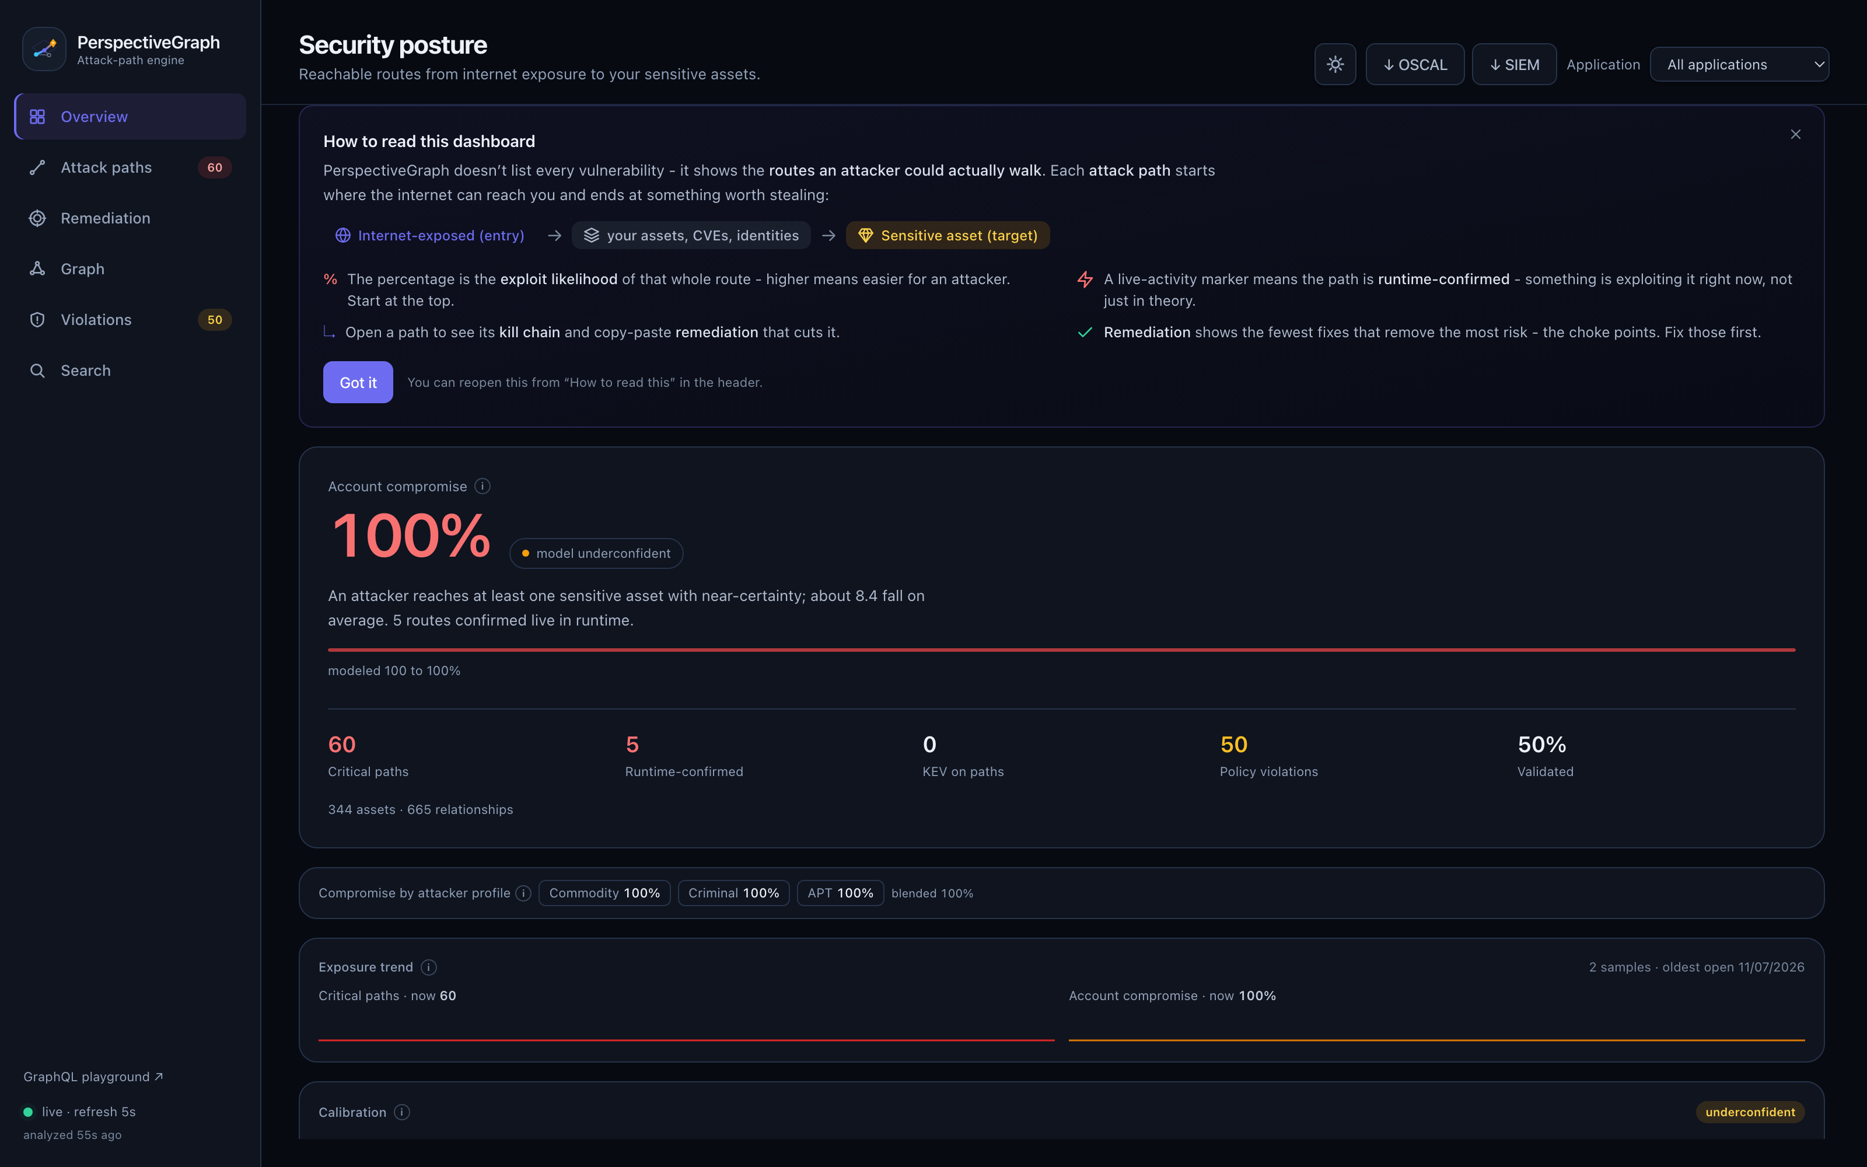Click the Remediation target icon
The height and width of the screenshot is (1167, 1867).
37,218
